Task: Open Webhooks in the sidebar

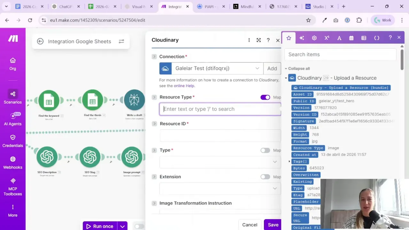Action: pyautogui.click(x=13, y=163)
